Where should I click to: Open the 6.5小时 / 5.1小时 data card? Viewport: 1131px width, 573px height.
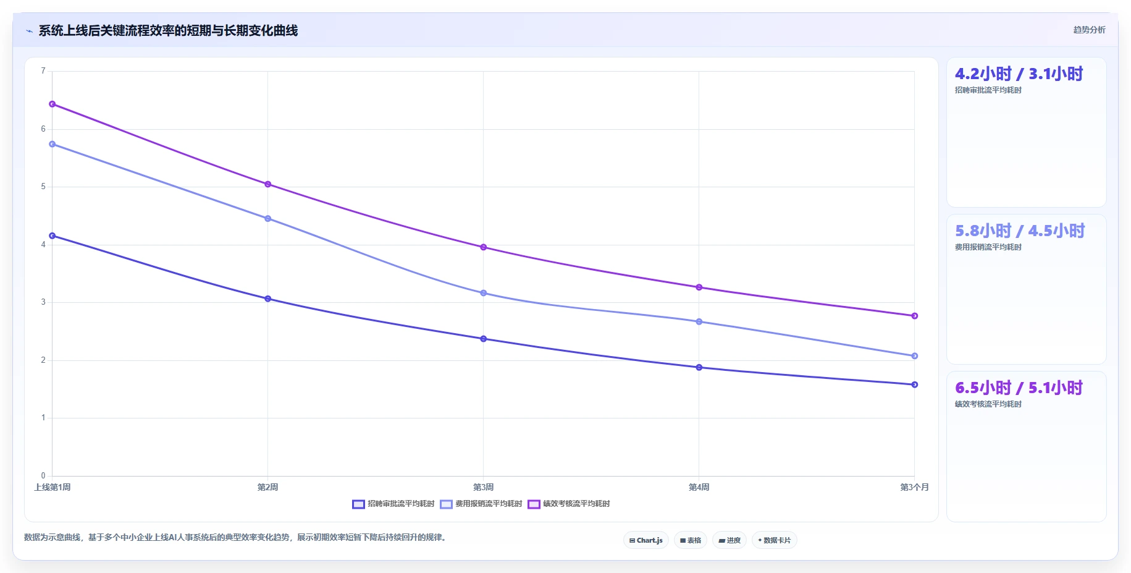(1026, 446)
